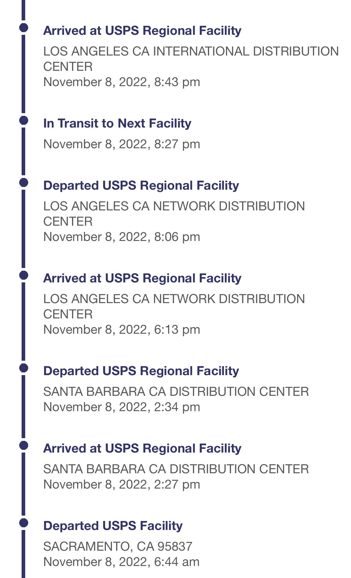This screenshot has height=578, width=351.
Task: Click the Arrived heading above Santa Barbara Distribution Center
Action: pyautogui.click(x=142, y=448)
